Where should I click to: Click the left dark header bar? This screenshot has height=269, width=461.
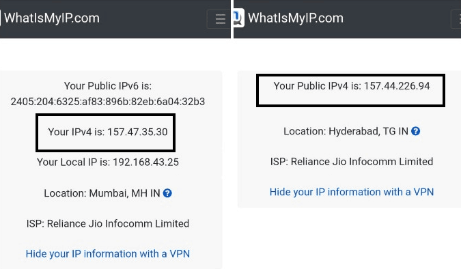coord(115,19)
